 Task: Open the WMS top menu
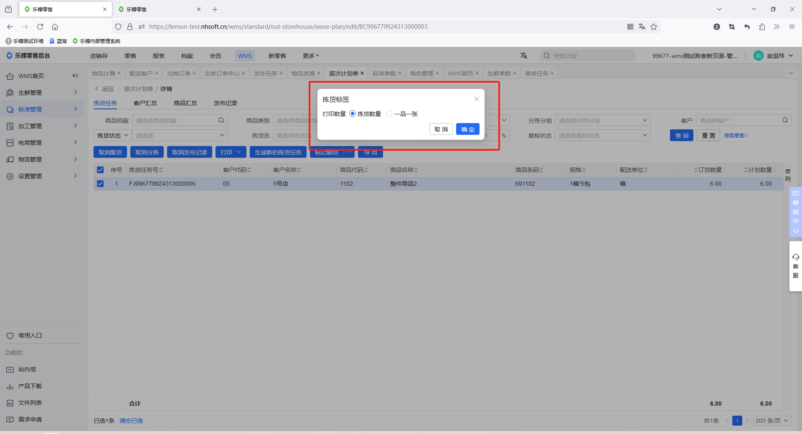245,56
